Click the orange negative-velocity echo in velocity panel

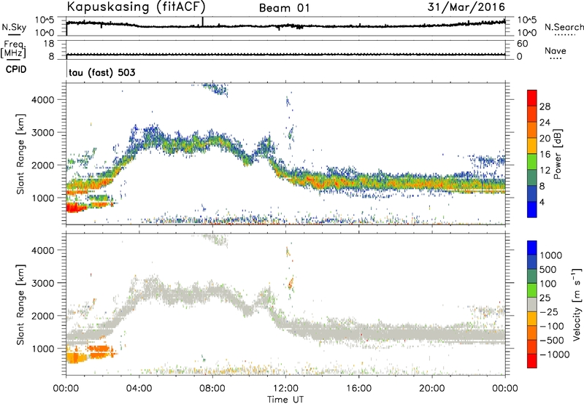(x=98, y=351)
